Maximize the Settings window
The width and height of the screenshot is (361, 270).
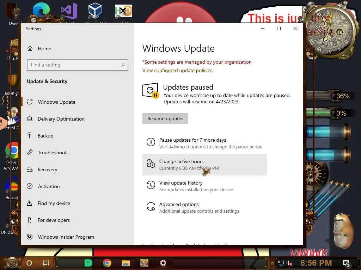point(279,28)
